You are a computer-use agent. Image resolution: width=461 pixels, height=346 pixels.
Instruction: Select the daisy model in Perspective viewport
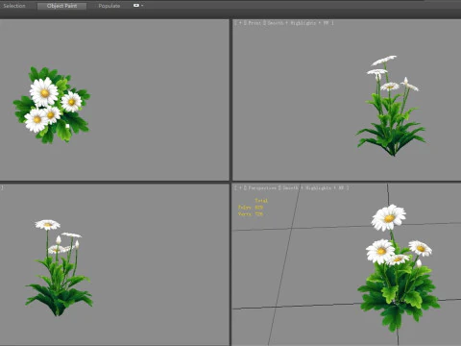399,268
